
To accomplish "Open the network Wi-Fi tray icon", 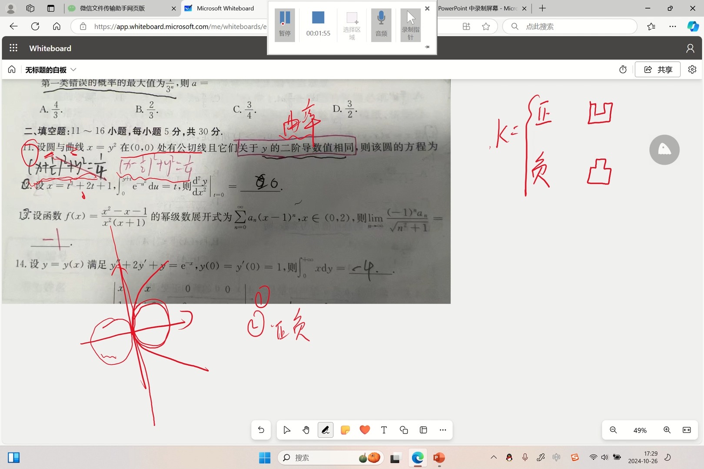I will click(593, 457).
